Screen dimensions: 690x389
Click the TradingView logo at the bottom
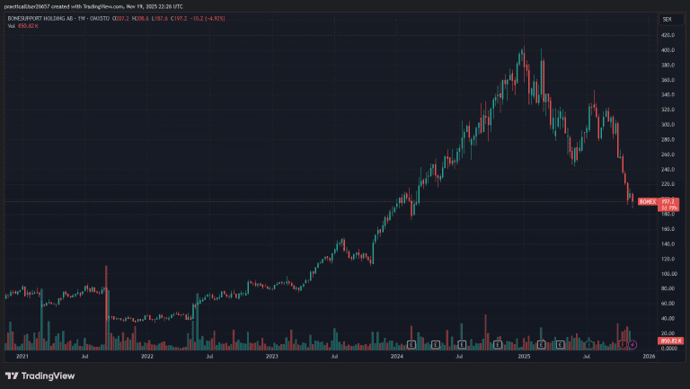(40, 376)
